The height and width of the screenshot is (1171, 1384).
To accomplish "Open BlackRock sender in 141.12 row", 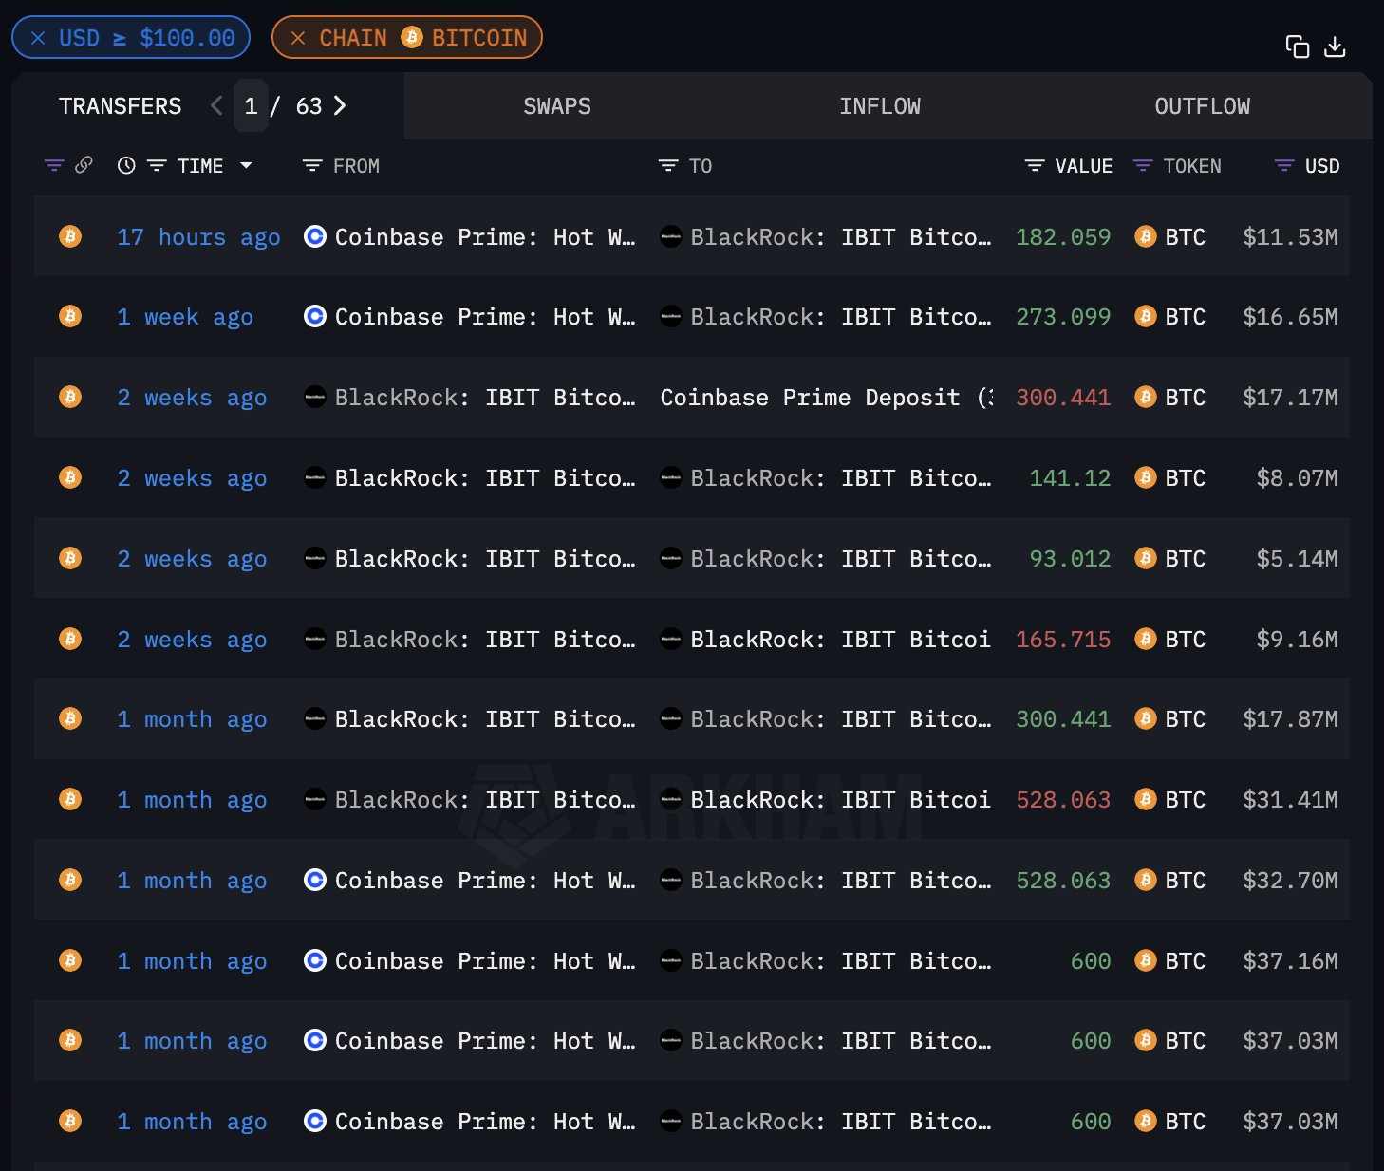I will point(485,478).
